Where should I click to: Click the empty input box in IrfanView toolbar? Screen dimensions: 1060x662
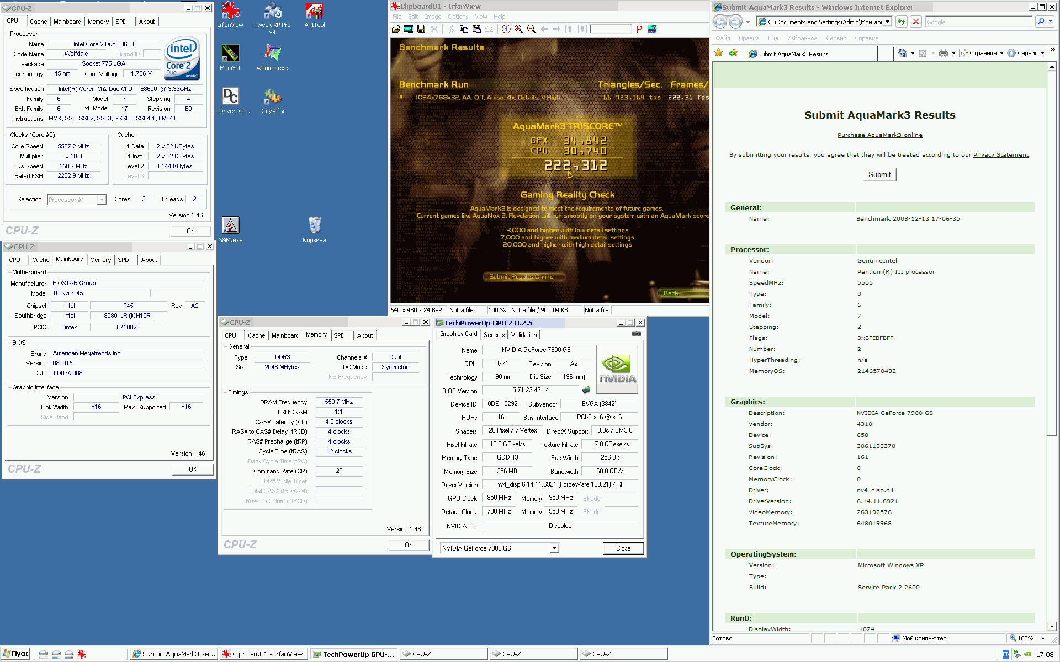(x=610, y=29)
